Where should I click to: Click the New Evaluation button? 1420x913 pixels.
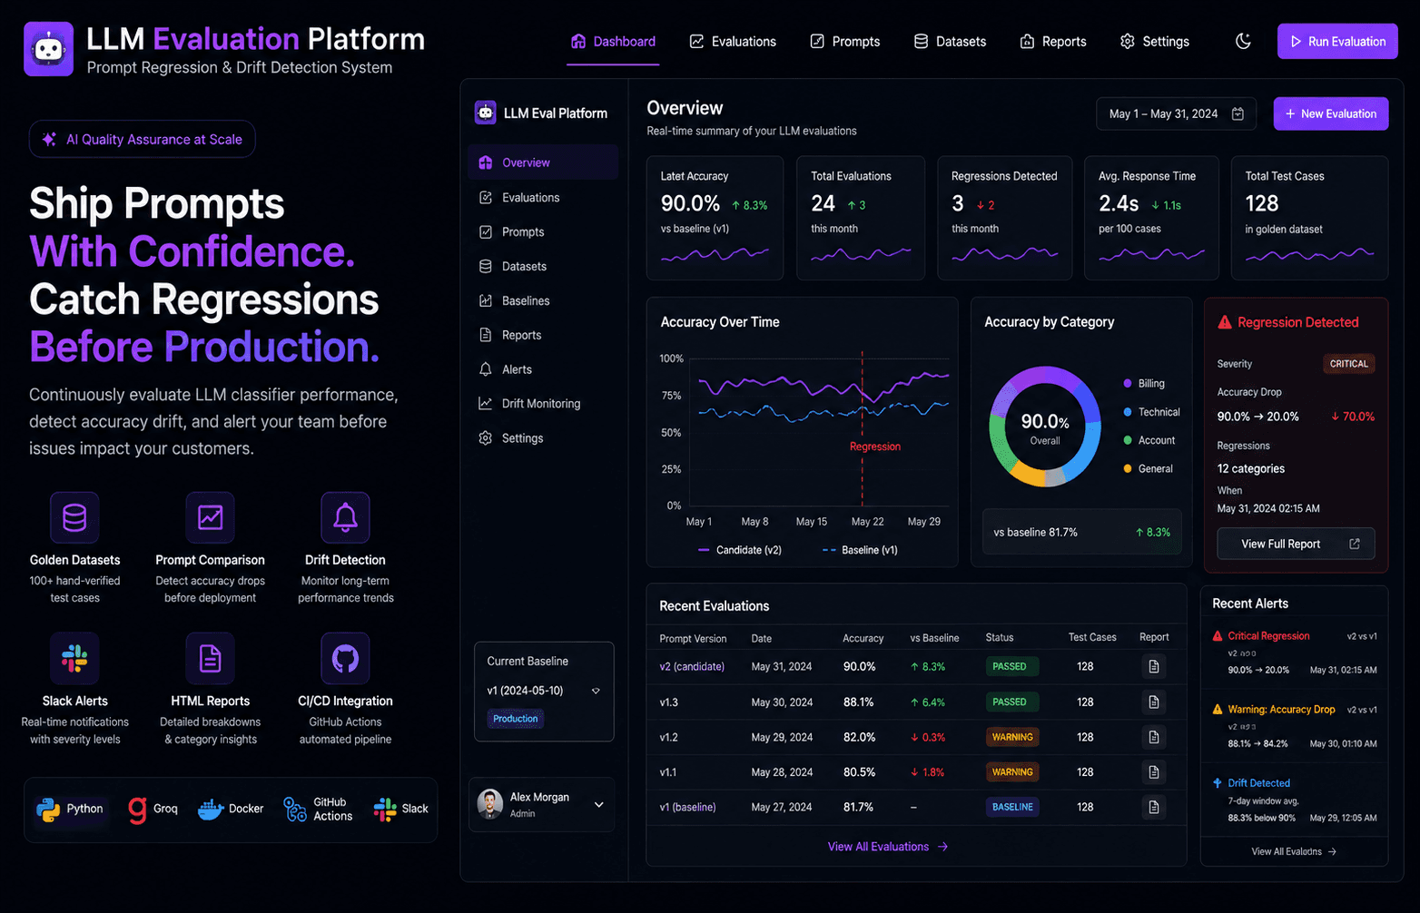[x=1331, y=113]
